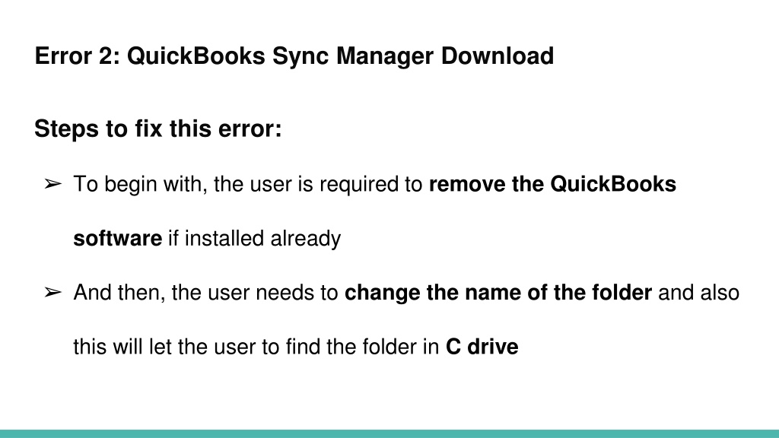Click the bold word 'software'
This screenshot has width=779, height=438.
click(117, 238)
